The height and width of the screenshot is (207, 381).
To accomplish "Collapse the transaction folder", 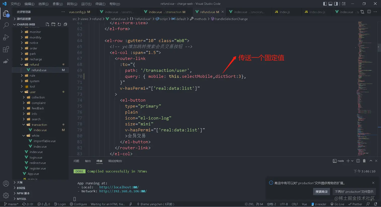I will coord(24,125).
